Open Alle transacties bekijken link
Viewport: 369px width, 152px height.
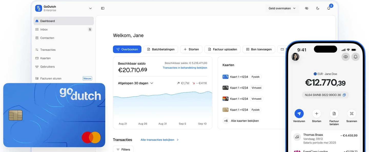click(x=160, y=140)
